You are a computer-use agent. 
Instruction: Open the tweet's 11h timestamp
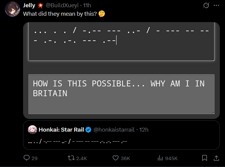click(87, 5)
